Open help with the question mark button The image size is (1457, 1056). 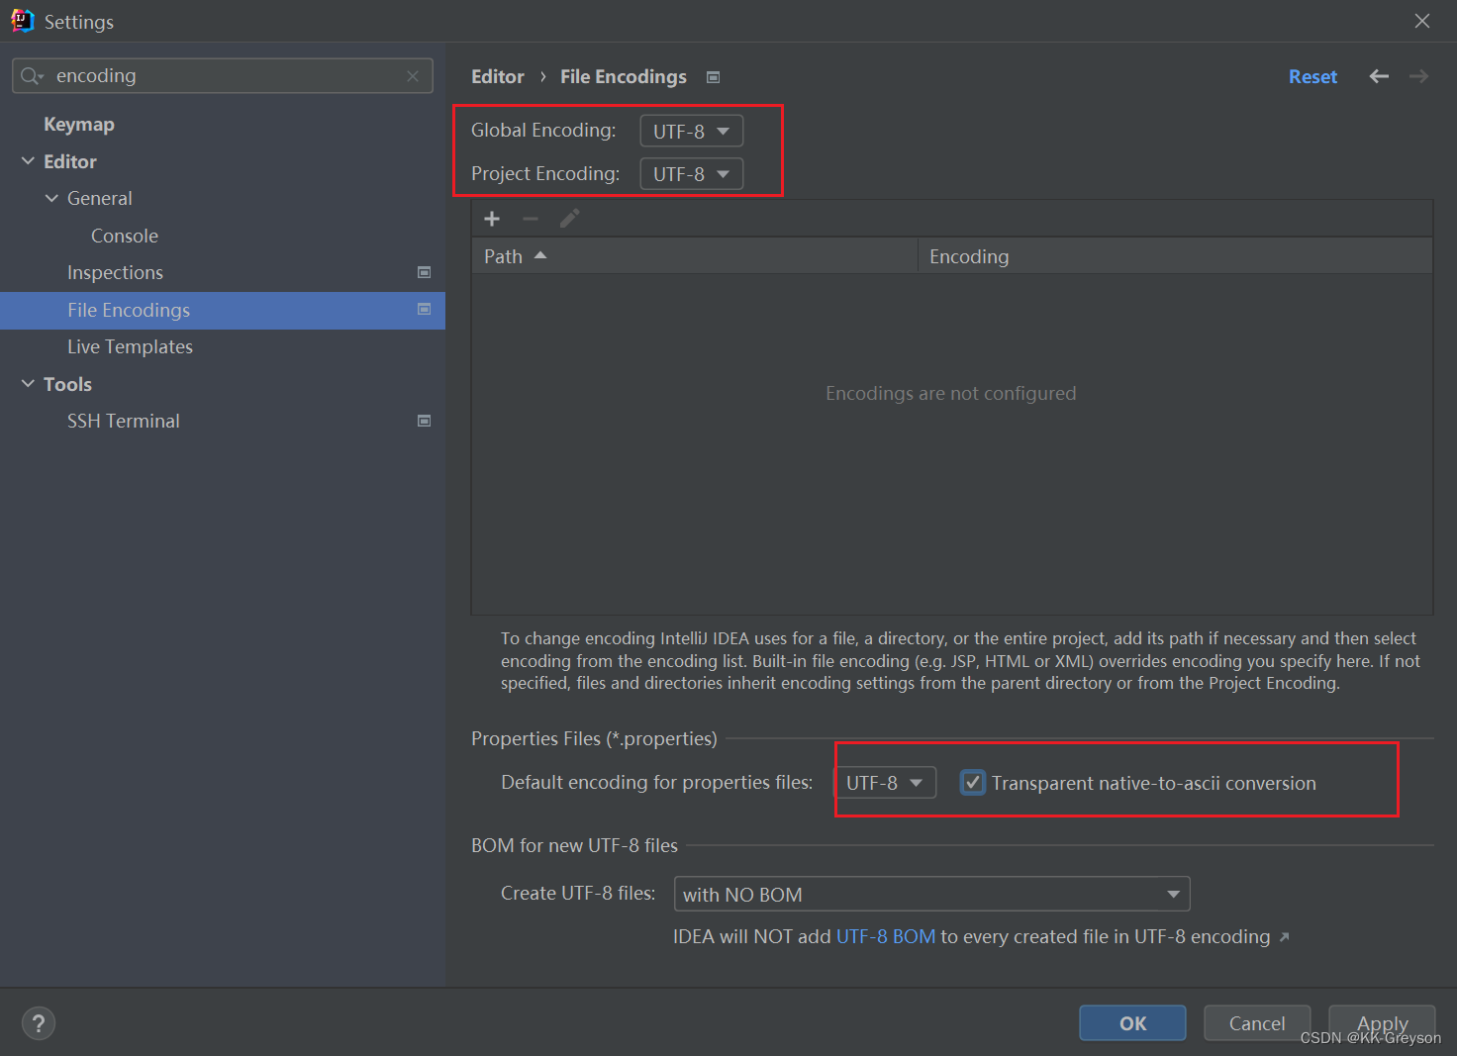pos(39,1023)
